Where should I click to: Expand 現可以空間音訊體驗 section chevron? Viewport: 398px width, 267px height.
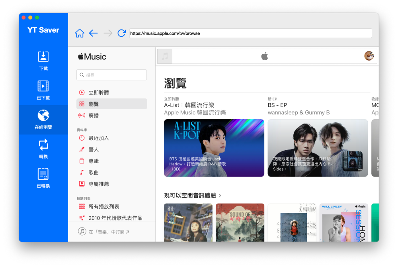tap(220, 195)
